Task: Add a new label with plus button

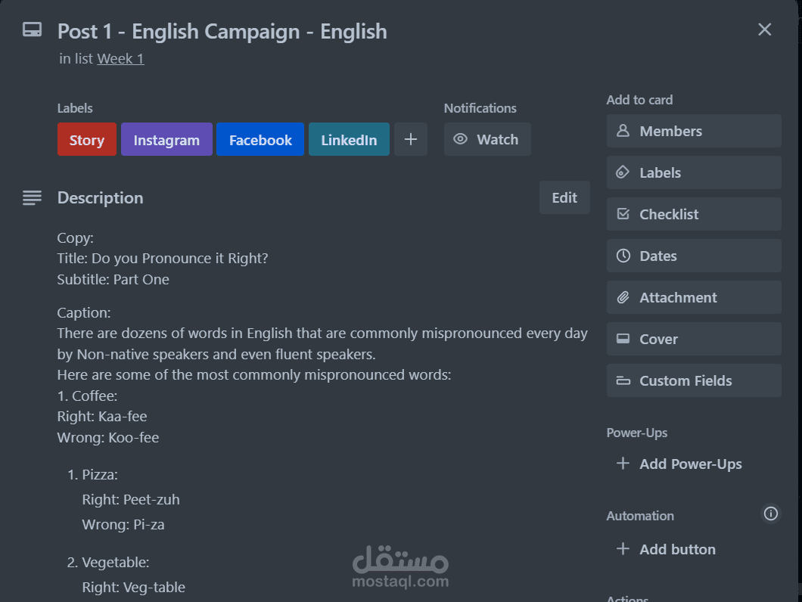Action: (411, 139)
